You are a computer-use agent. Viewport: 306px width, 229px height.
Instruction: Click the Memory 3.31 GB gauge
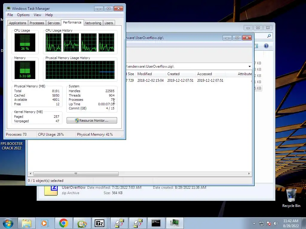coord(25,70)
